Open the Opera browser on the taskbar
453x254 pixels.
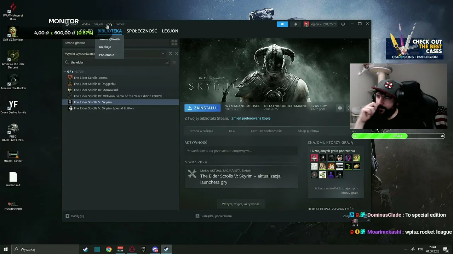[132, 249]
